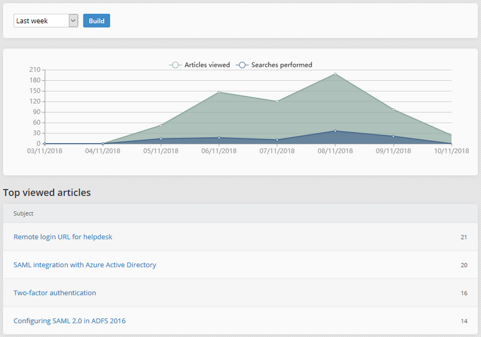The width and height of the screenshot is (481, 337).
Task: Click the Subject column header
Action: pyautogui.click(x=23, y=214)
